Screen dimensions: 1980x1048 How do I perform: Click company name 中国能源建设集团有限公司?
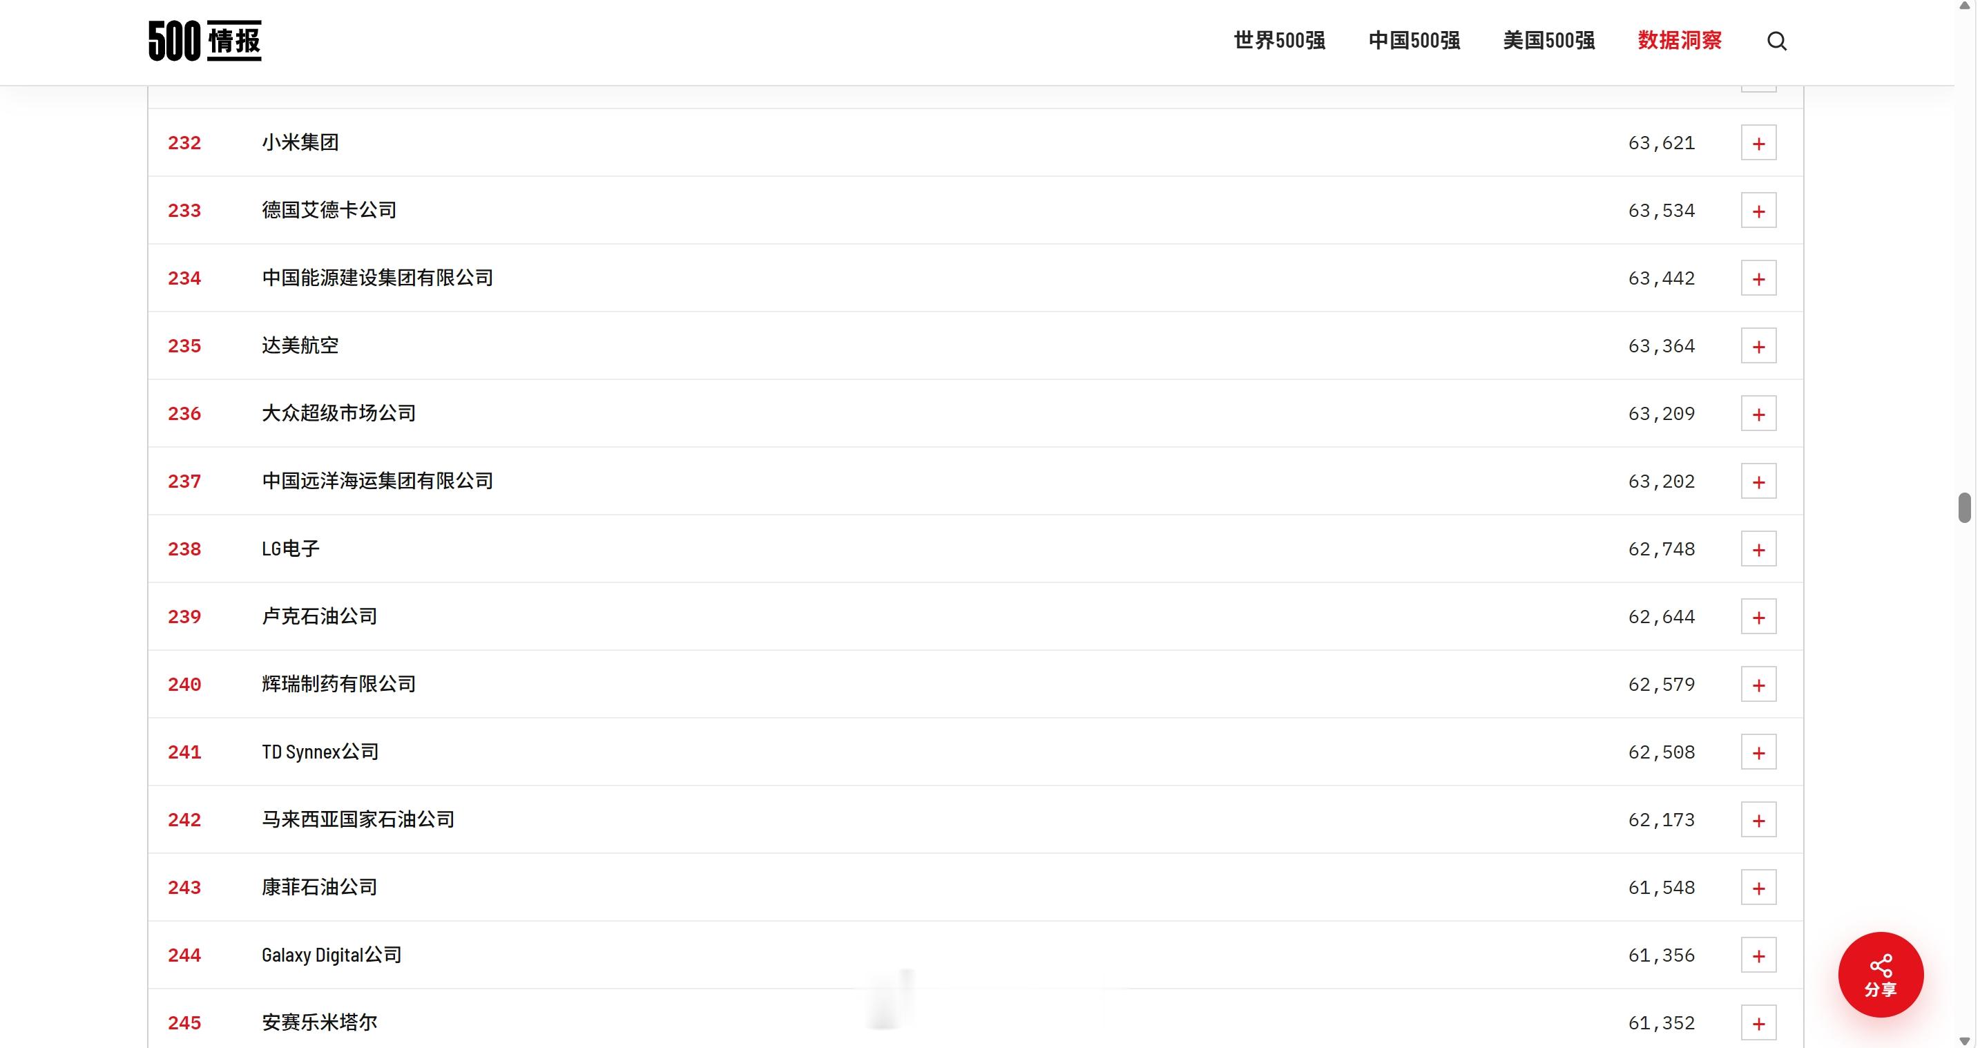click(x=377, y=278)
